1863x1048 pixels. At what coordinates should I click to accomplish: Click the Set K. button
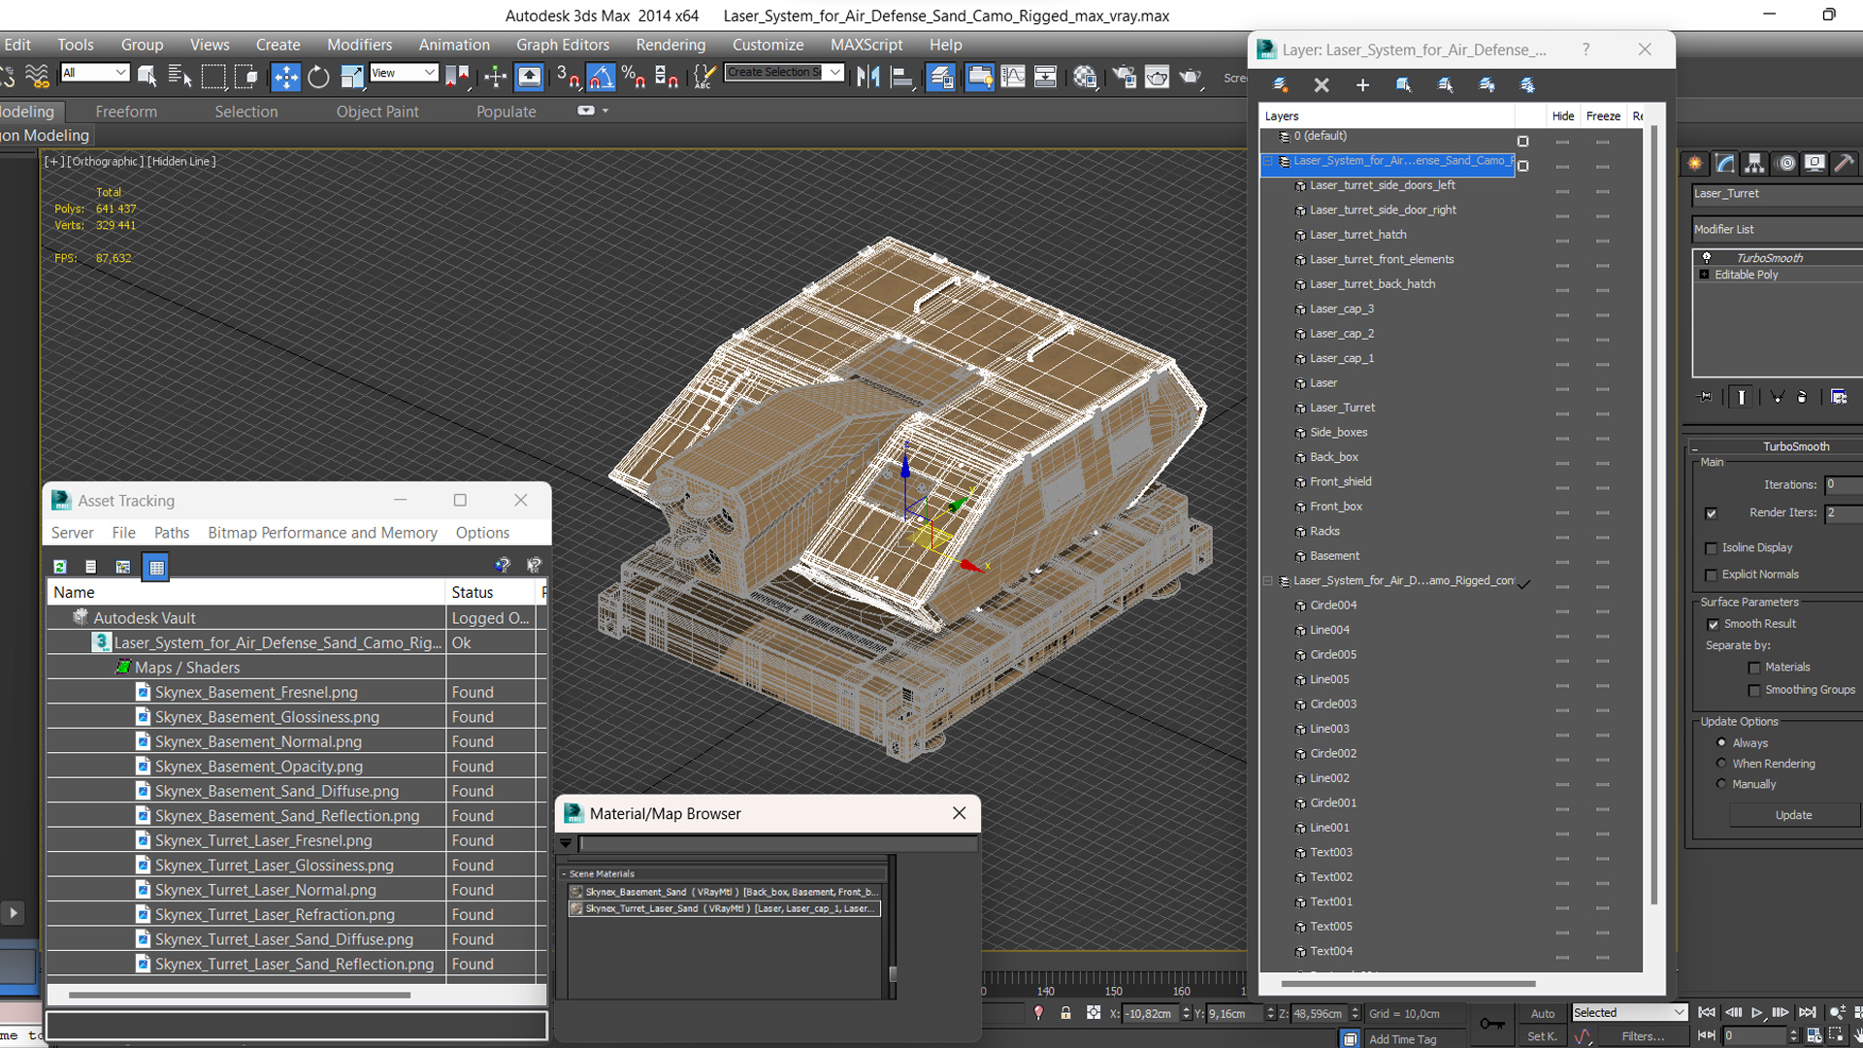pyautogui.click(x=1542, y=1036)
